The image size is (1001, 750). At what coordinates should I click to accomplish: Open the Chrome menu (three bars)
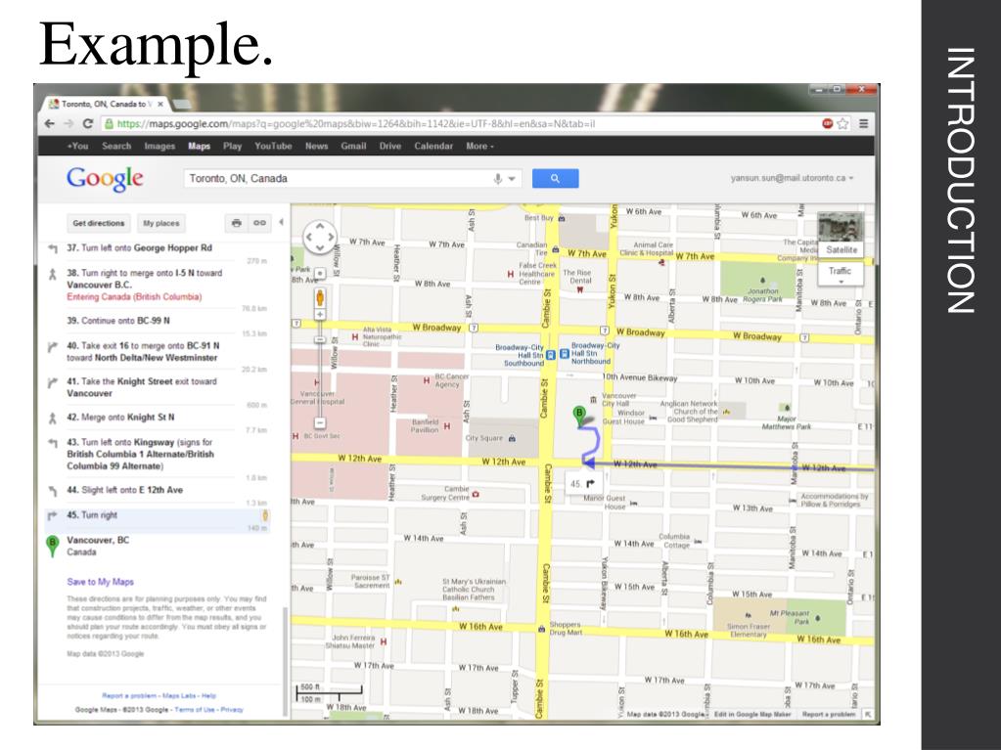pyautogui.click(x=863, y=124)
